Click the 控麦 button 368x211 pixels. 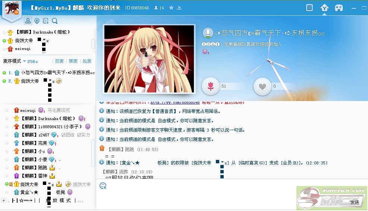tap(59, 61)
